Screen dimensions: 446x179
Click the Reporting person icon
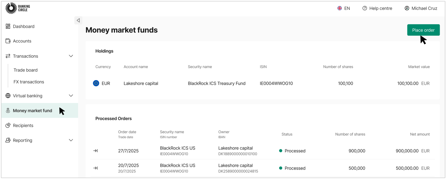pos(8,140)
